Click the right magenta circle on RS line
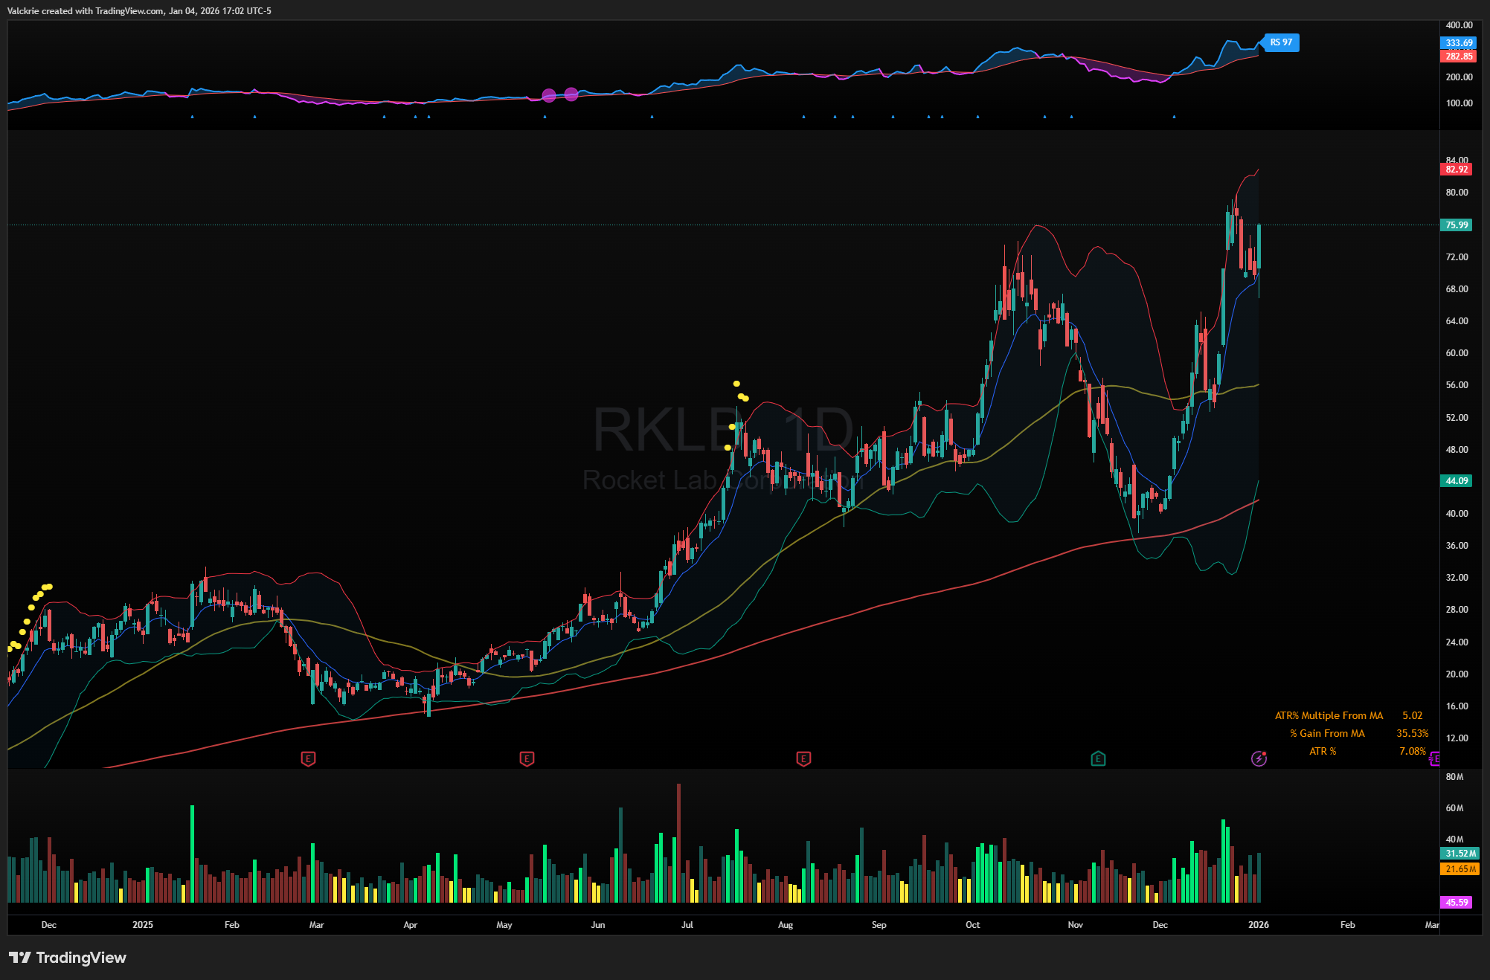The height and width of the screenshot is (980, 1490). (x=571, y=94)
